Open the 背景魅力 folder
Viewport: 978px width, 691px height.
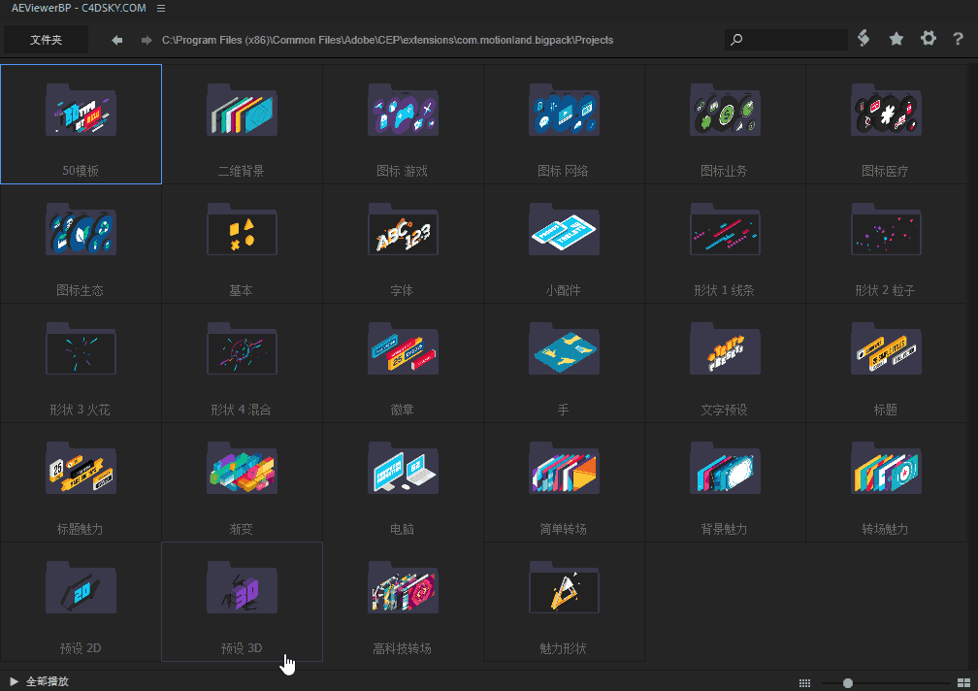[725, 482]
